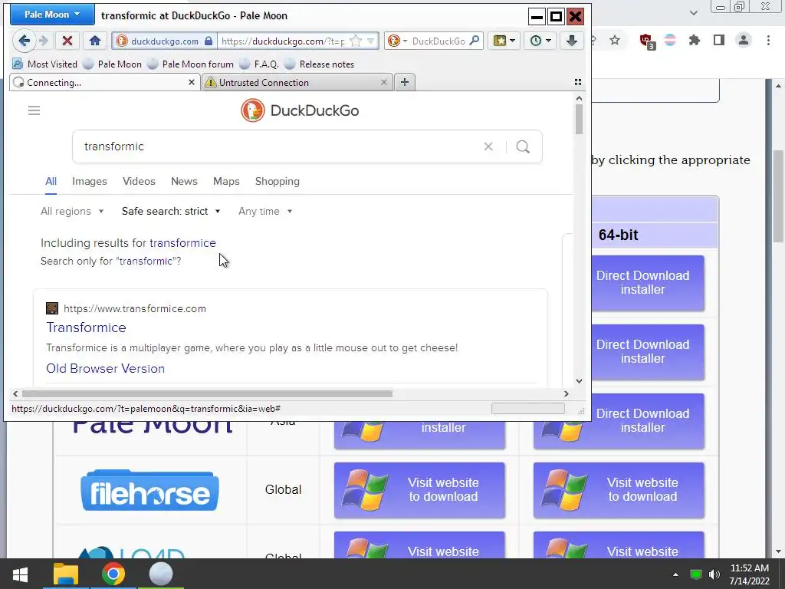The height and width of the screenshot is (589, 785).
Task: Select the Videos results tab
Action: point(139,181)
